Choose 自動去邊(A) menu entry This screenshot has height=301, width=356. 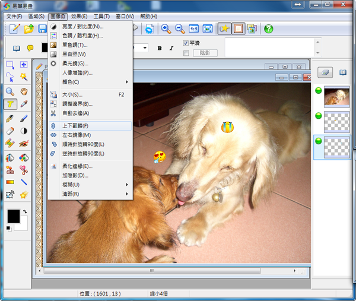click(x=90, y=113)
